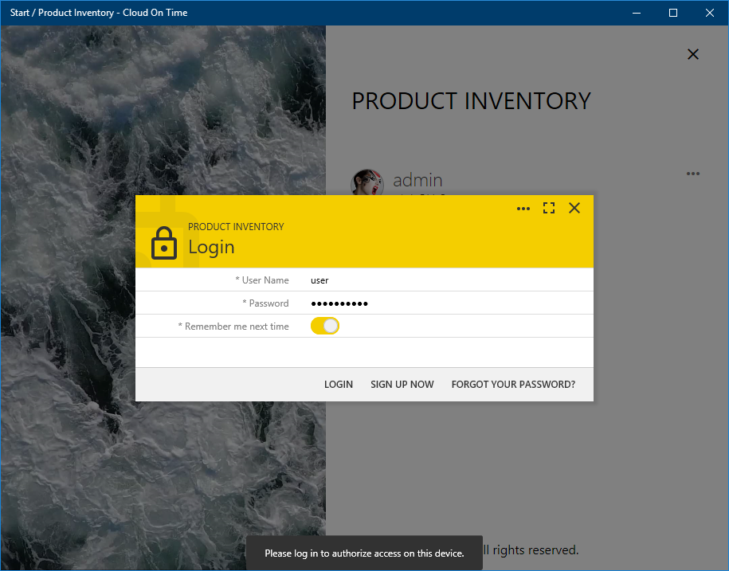Minimize the Cloud On Time window

[637, 13]
